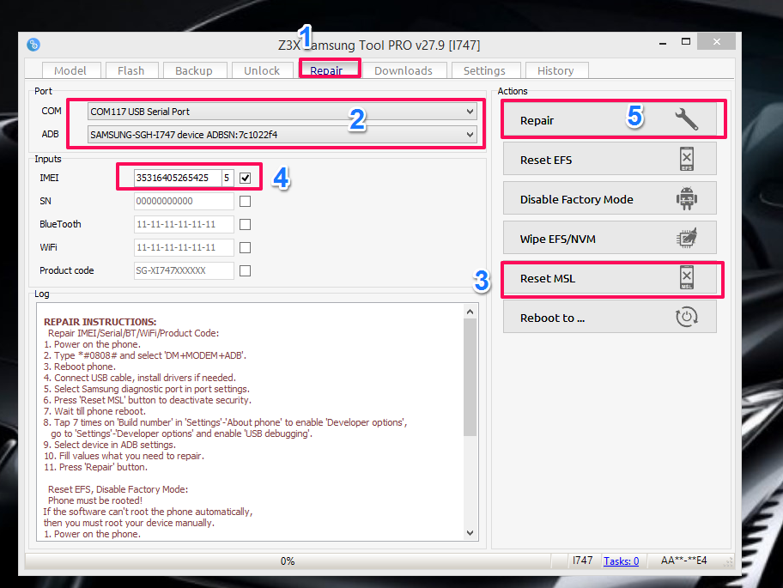This screenshot has height=588, width=783.
Task: Click the Reset EFS button
Action: [x=610, y=159]
